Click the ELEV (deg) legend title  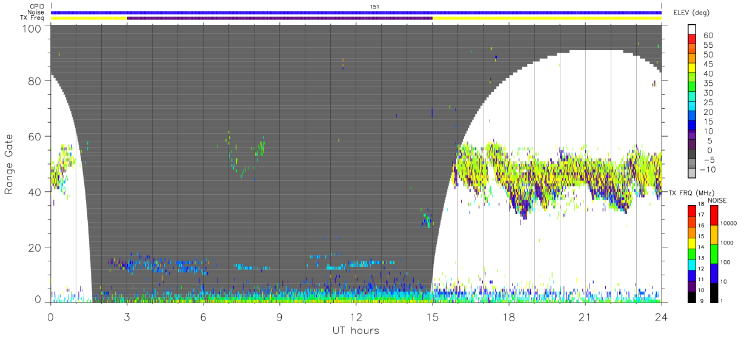click(x=693, y=13)
